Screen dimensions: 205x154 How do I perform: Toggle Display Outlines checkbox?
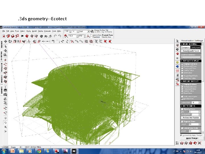click(x=182, y=84)
